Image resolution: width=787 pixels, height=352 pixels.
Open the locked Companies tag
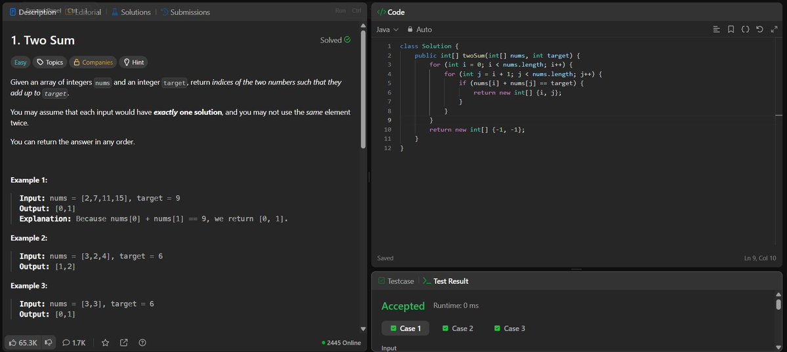[x=93, y=62]
